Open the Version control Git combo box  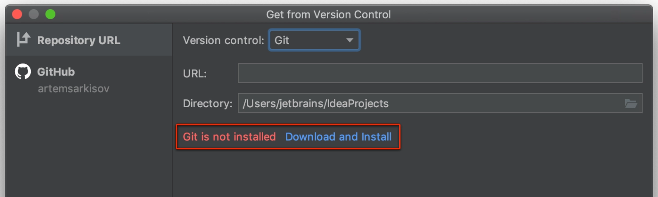(314, 40)
